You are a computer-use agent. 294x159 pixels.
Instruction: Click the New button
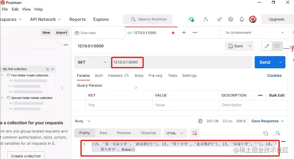46,33
